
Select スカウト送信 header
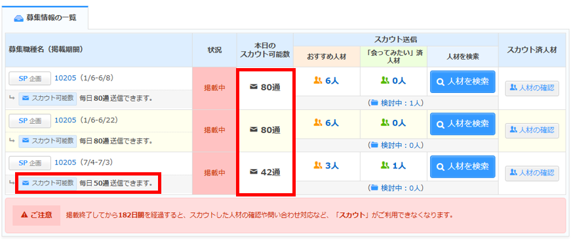[x=395, y=39]
